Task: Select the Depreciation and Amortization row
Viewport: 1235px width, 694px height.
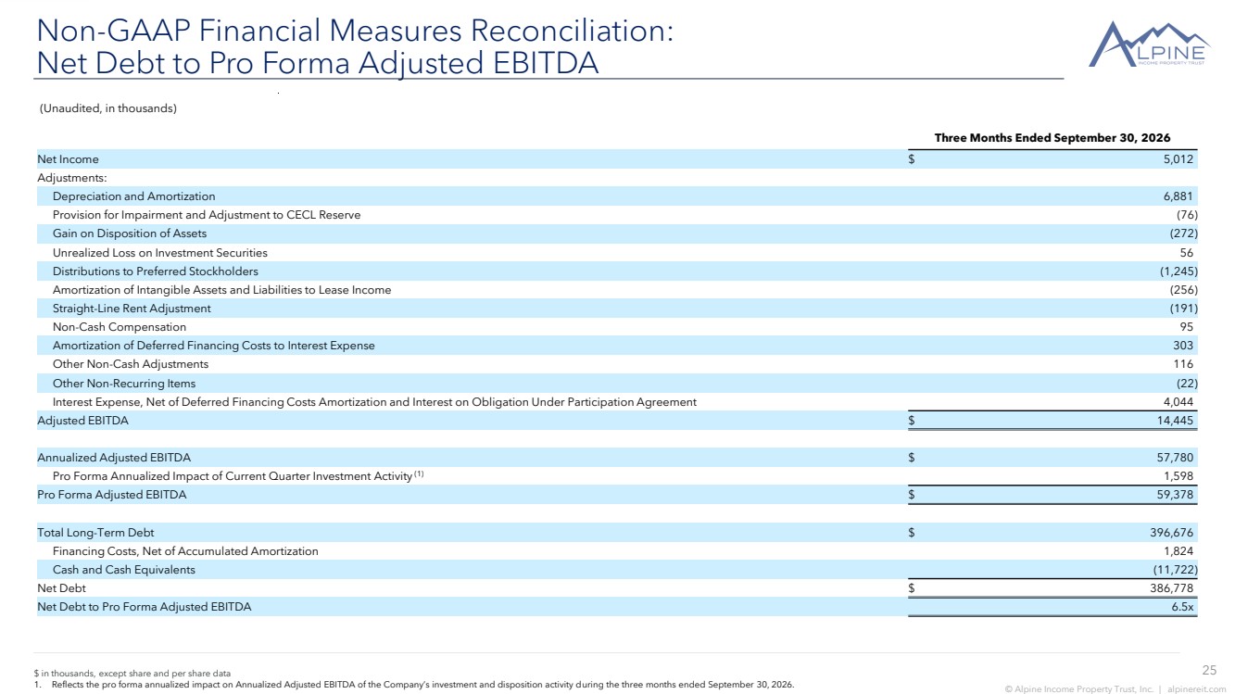Action: click(617, 196)
